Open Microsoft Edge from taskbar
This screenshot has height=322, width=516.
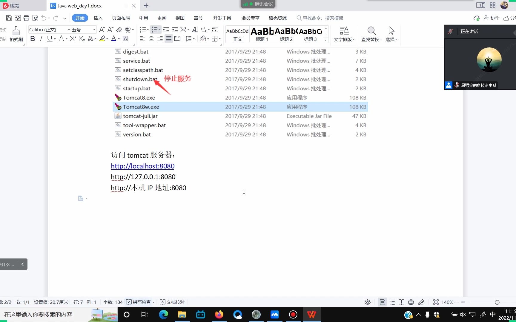(164, 315)
